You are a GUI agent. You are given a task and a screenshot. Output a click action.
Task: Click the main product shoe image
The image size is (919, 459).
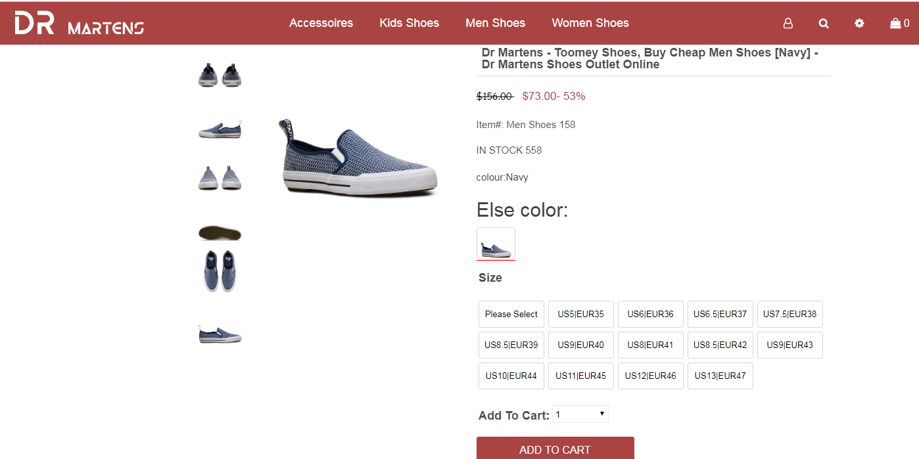tap(358, 158)
